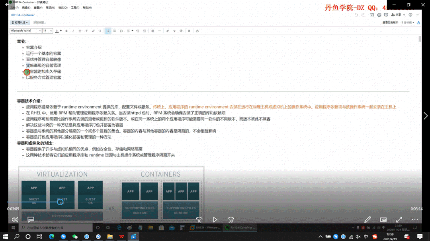Click the reminder alarm clock icon
This screenshot has width=430, height=241.
coord(372,15)
